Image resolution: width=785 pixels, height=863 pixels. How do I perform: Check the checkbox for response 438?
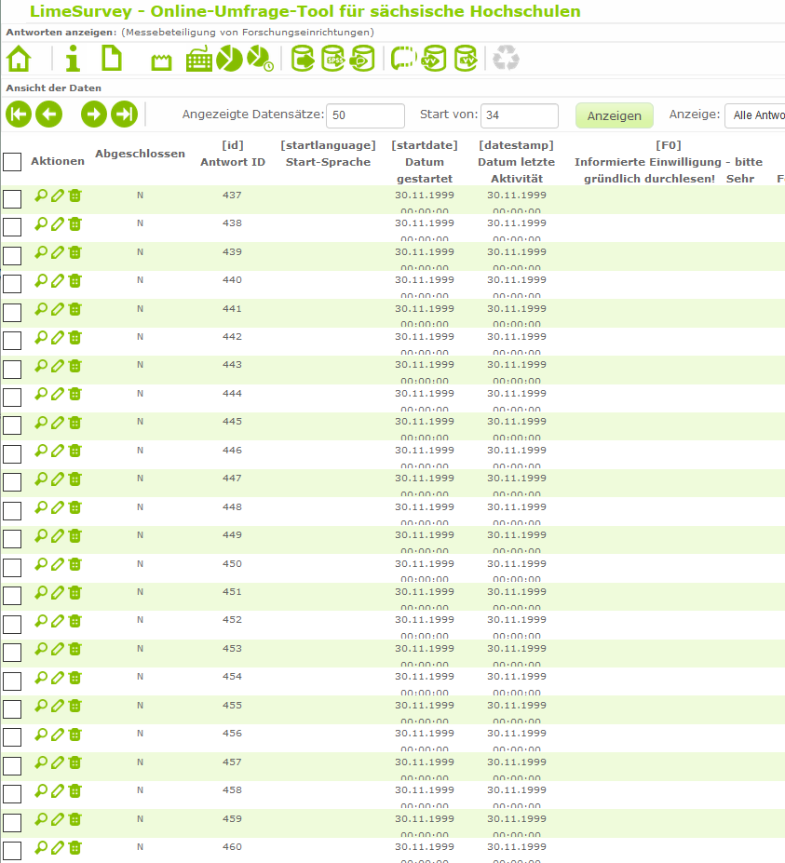[12, 227]
